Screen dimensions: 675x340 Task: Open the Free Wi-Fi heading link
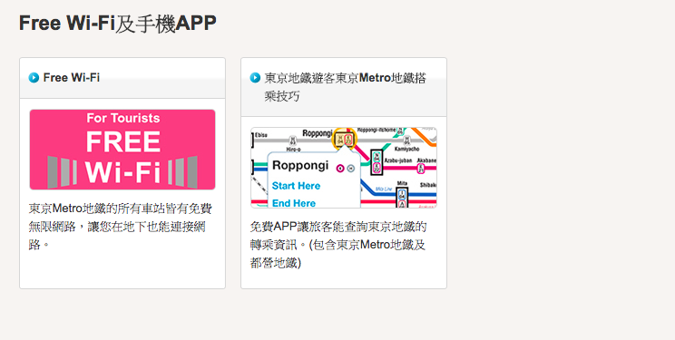tap(72, 78)
